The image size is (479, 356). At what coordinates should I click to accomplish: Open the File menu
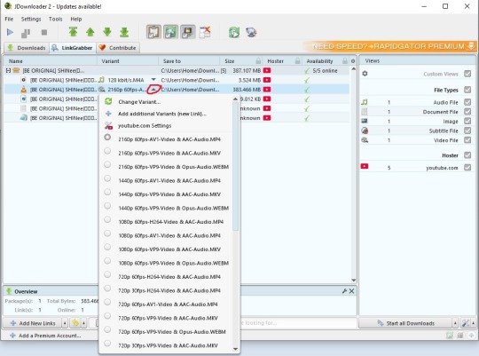9,19
